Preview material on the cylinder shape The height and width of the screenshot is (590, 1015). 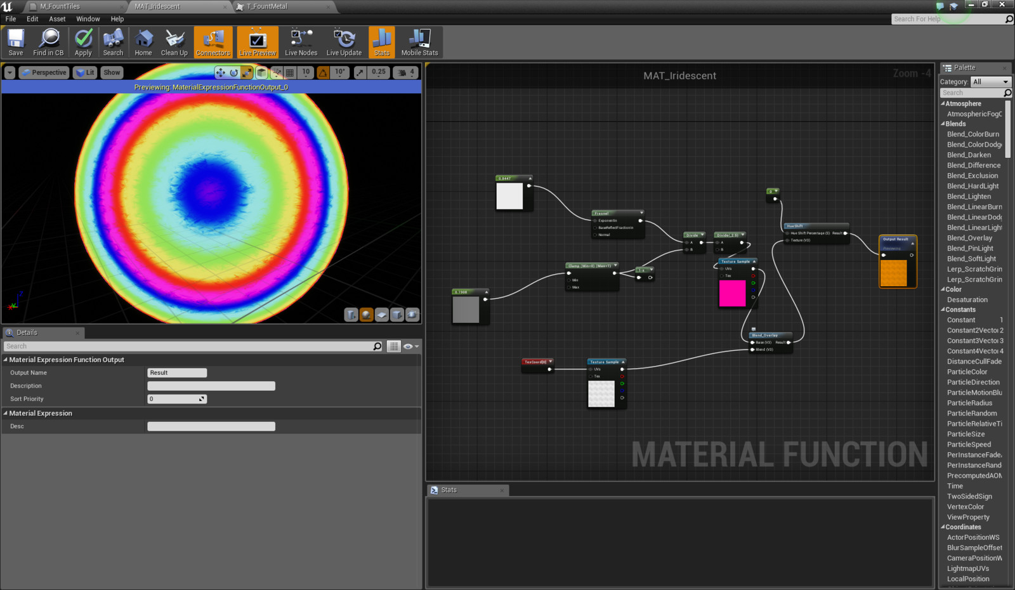click(x=351, y=315)
